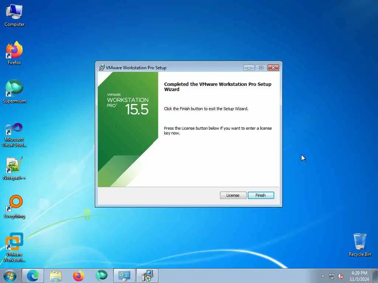Show hidden system tray icons arrow

[x=323, y=276]
